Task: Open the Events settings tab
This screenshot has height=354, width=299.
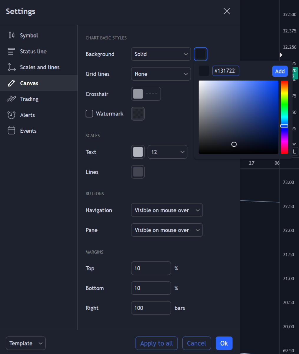Action: coord(39,131)
